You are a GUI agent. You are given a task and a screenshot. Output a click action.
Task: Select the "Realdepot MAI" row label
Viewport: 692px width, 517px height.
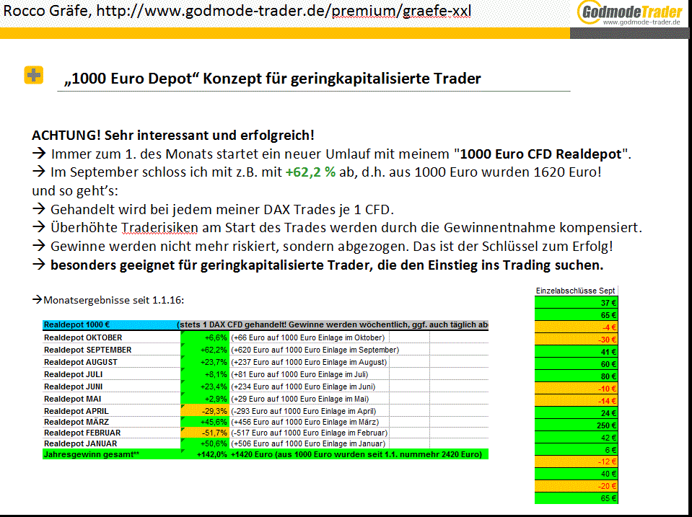point(72,399)
